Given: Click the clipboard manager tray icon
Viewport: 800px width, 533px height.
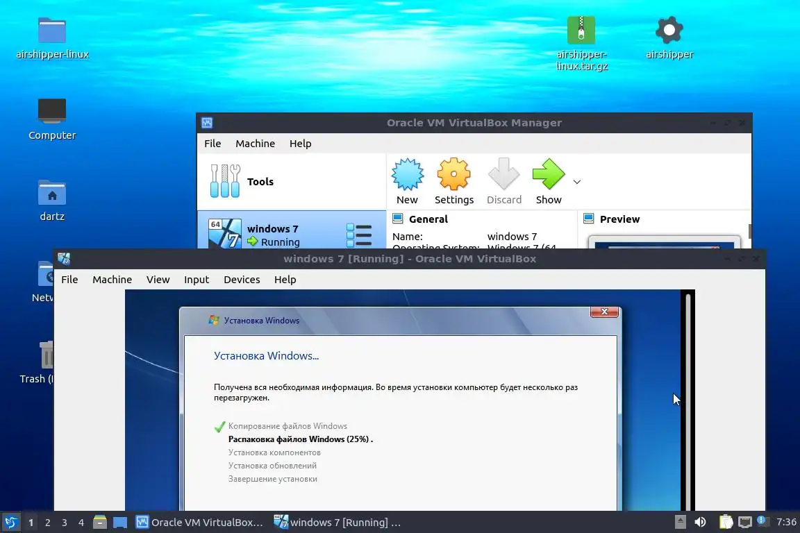Looking at the screenshot, I should click(x=726, y=522).
